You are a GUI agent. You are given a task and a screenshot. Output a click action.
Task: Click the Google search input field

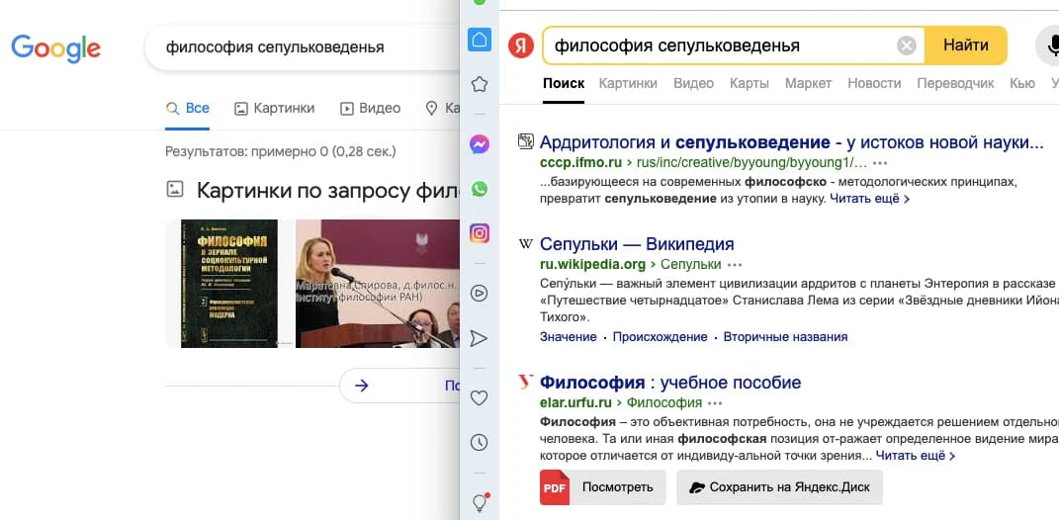[304, 47]
